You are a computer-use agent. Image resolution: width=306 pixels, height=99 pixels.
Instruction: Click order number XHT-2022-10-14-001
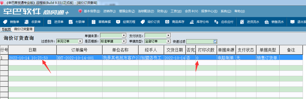(x=80, y=58)
